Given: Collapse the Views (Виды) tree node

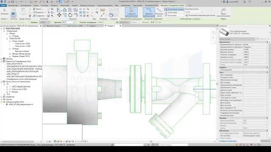Looking at the screenshot, I should pos(2,28).
